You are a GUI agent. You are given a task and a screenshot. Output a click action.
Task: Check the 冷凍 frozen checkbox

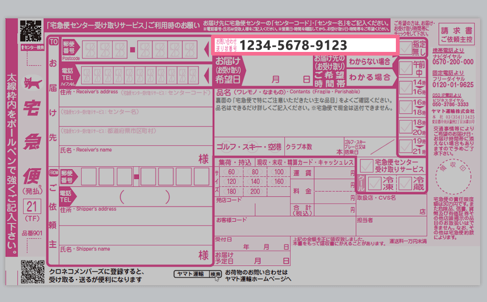click(375, 183)
